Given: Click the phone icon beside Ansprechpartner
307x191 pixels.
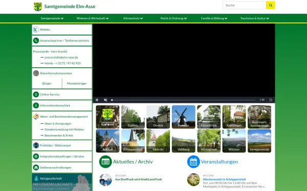Looking at the screenshot, I should click(x=36, y=41).
